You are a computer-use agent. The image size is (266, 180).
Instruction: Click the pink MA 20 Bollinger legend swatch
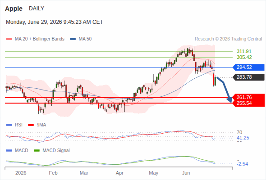tap(9, 39)
